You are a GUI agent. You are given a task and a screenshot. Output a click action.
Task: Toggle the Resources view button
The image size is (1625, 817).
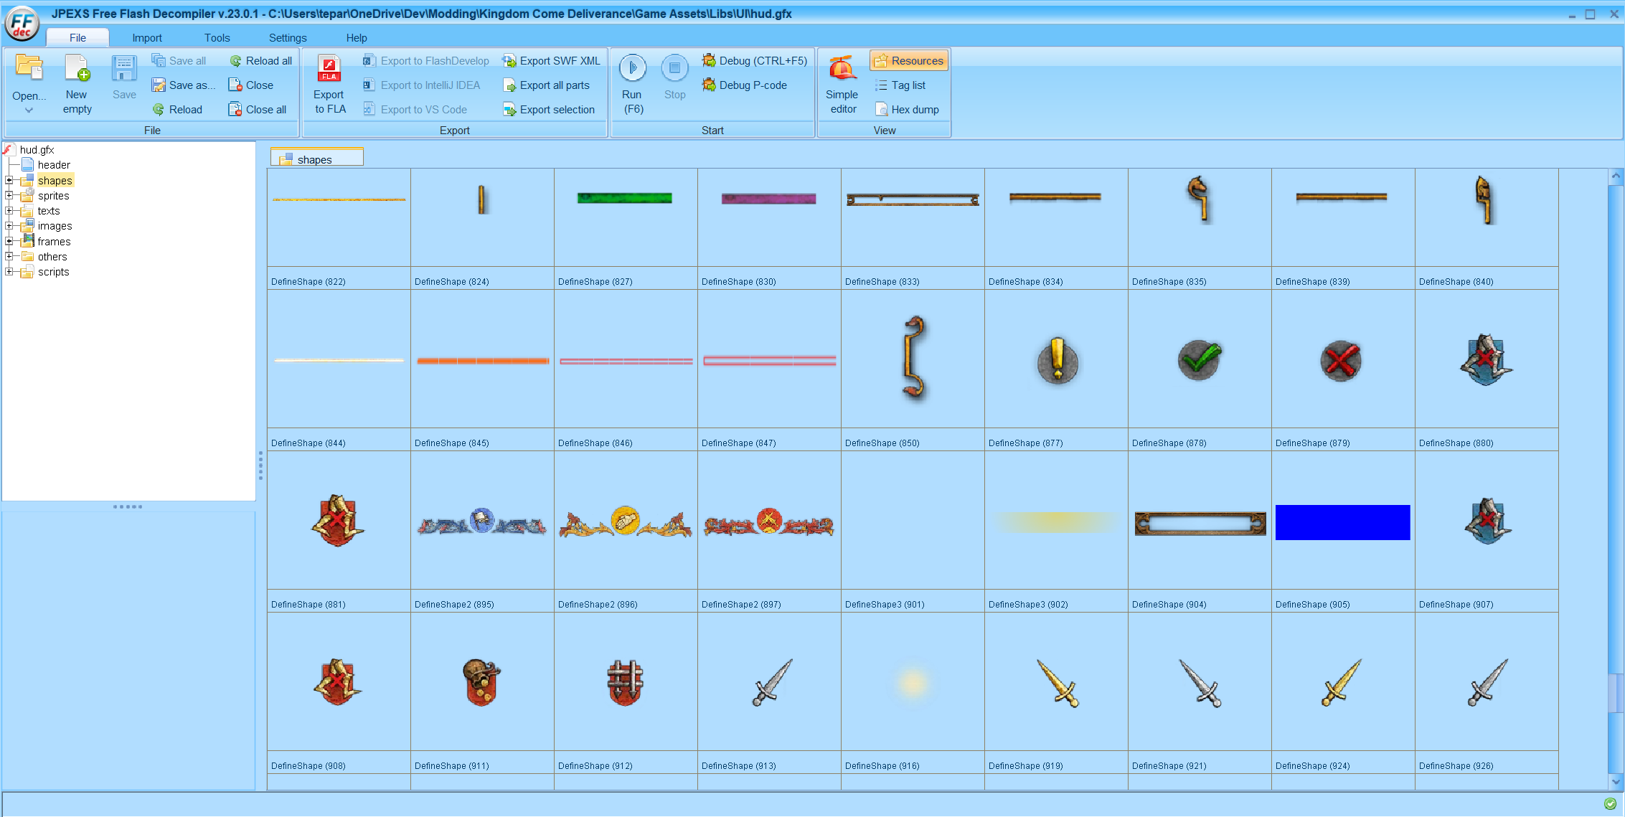click(909, 61)
